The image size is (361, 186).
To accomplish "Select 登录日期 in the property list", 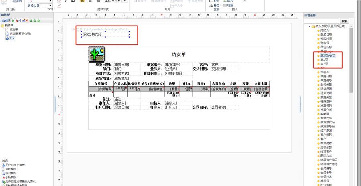I will click(x=326, y=34).
